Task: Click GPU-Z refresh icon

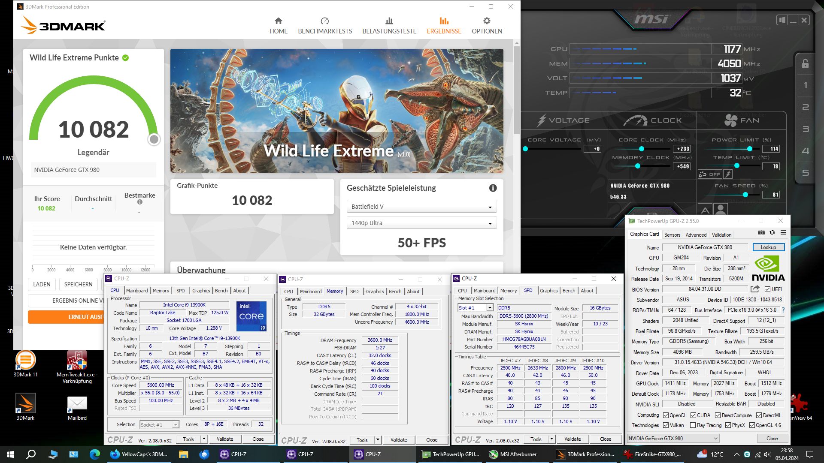Action: (772, 232)
